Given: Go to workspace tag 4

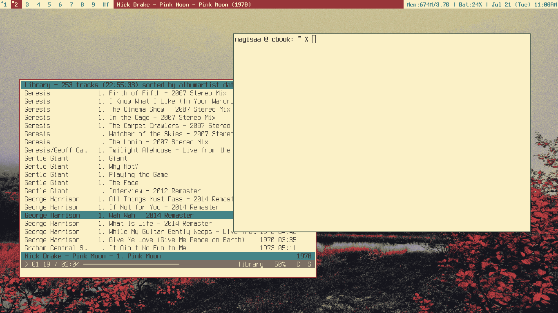Looking at the screenshot, I should [x=38, y=4].
